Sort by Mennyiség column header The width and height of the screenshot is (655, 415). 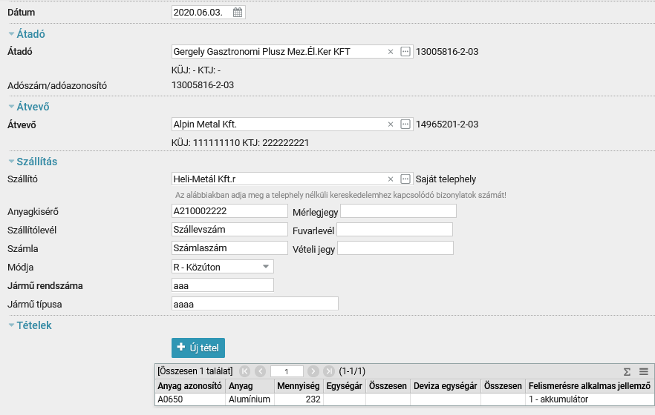coord(299,386)
